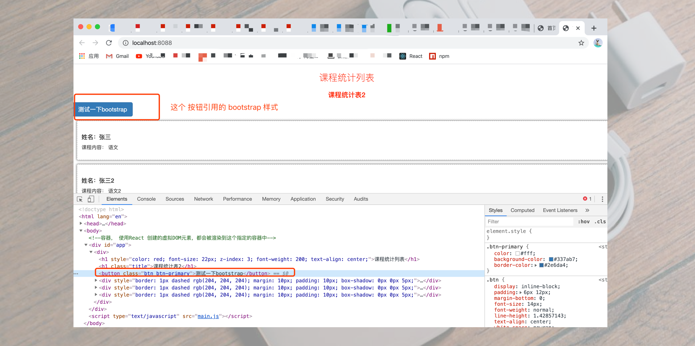Click the Gmail bookmark icon
This screenshot has height=346, width=695.
click(109, 56)
